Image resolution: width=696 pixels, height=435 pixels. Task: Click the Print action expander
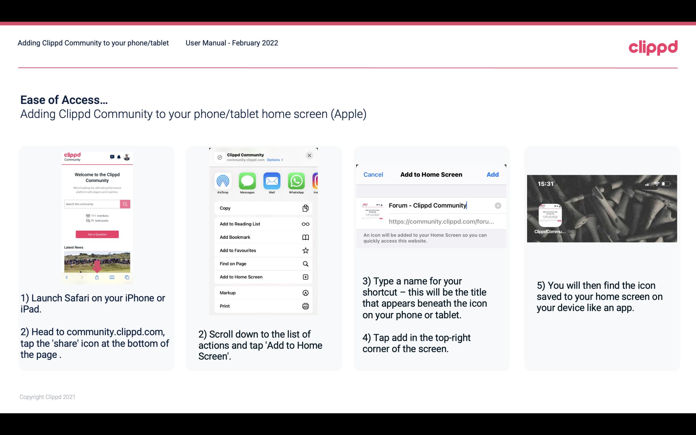305,306
